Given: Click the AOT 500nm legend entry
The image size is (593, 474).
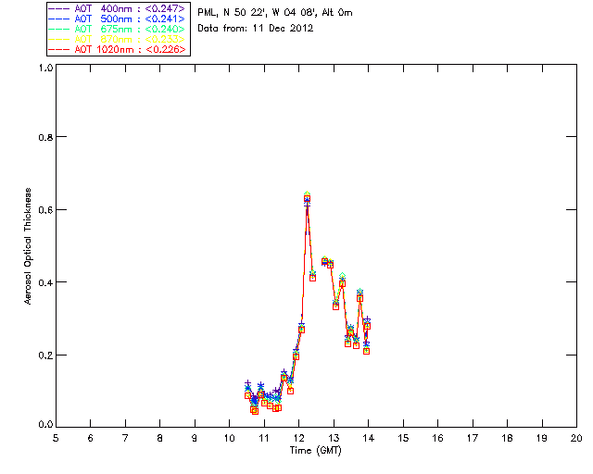Looking at the screenshot, I should (118, 19).
